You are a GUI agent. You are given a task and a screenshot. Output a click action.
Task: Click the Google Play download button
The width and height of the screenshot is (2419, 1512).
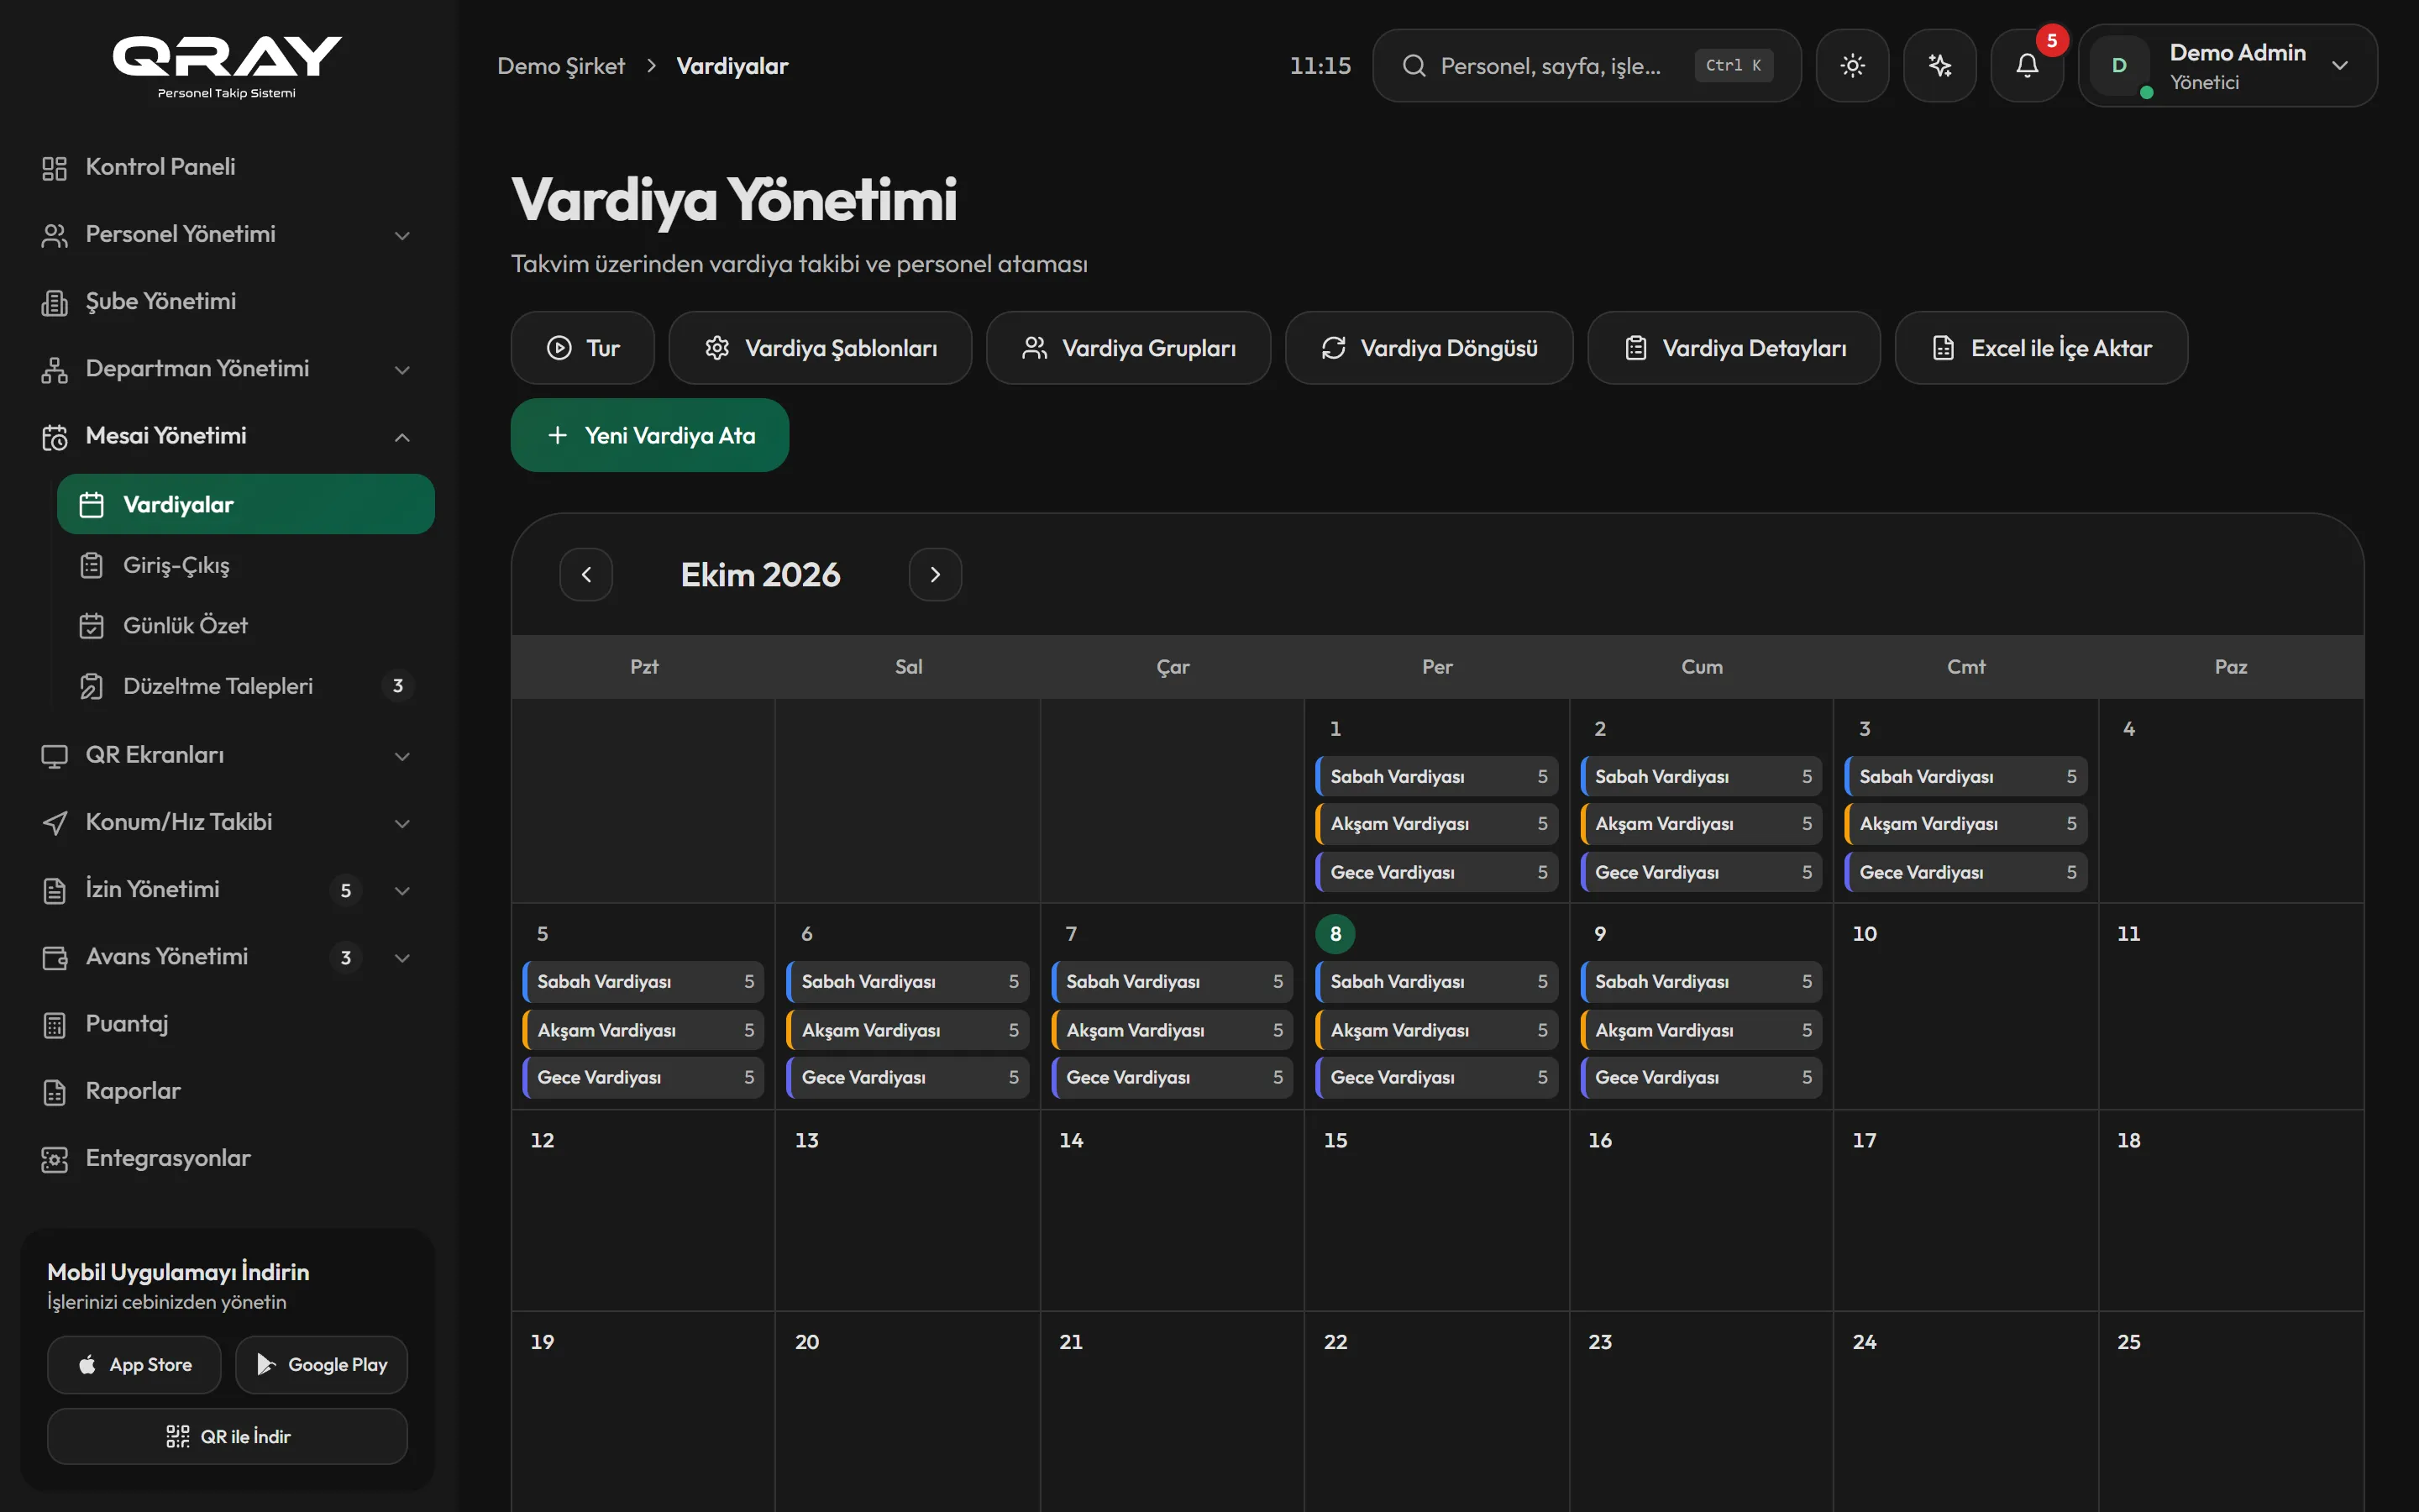(321, 1365)
